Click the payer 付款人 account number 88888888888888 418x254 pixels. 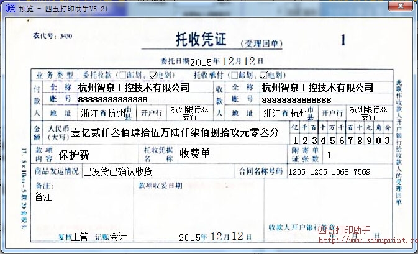[112, 100]
